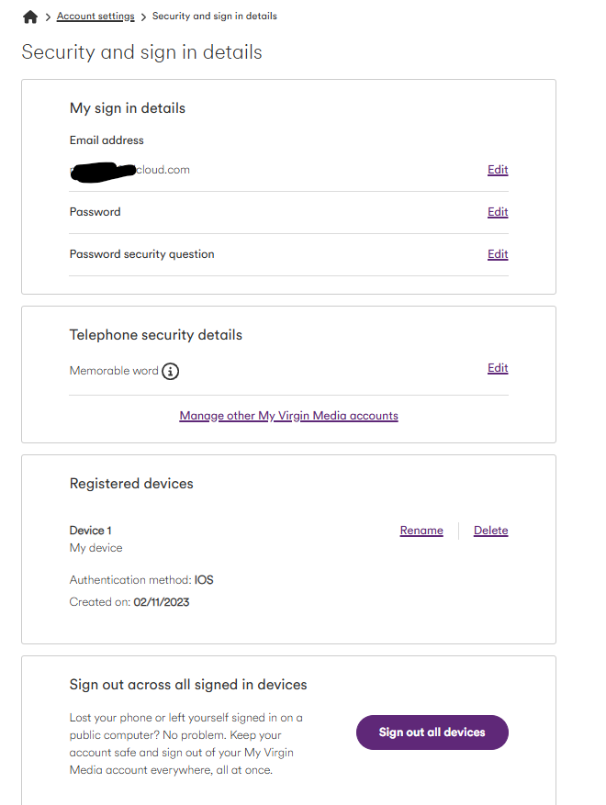Select the 'Device 1' name label
The height and width of the screenshot is (805, 606).
pyautogui.click(x=91, y=531)
